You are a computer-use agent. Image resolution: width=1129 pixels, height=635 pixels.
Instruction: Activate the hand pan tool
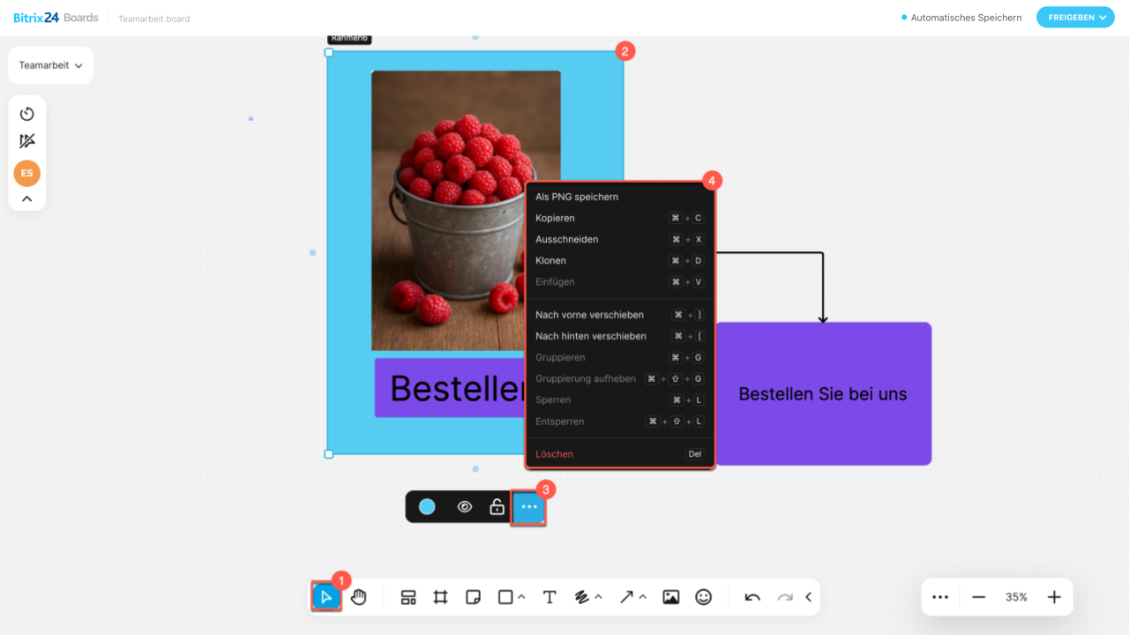pyautogui.click(x=359, y=597)
